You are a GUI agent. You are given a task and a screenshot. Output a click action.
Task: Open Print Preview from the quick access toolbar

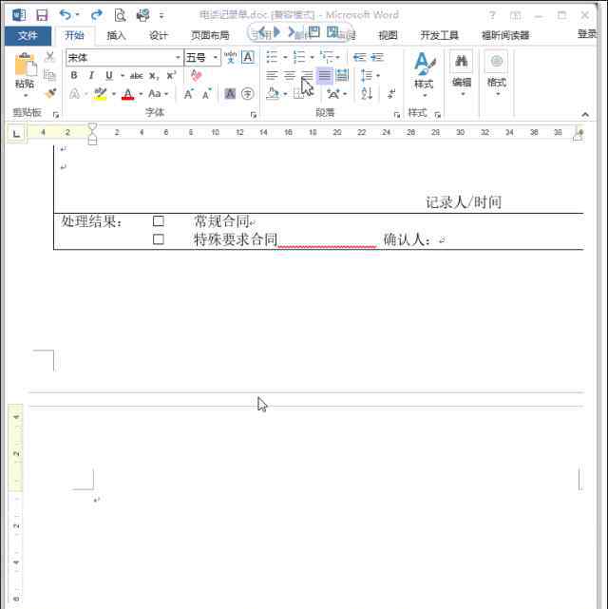(x=120, y=15)
